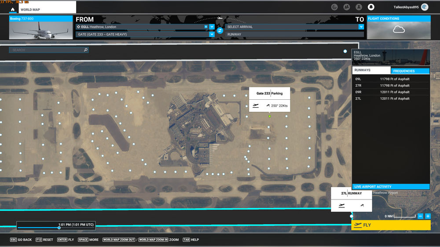Click the search magnifier icon

85,50
